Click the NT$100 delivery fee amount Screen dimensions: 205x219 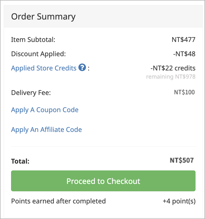184,92
